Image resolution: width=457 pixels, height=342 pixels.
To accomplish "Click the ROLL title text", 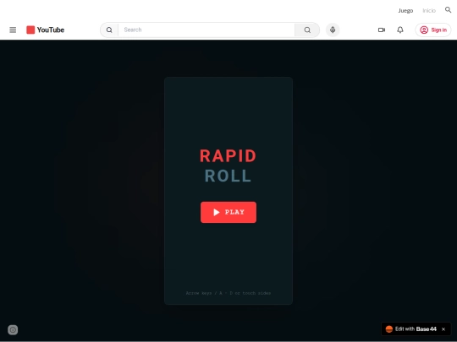I will coord(228,176).
